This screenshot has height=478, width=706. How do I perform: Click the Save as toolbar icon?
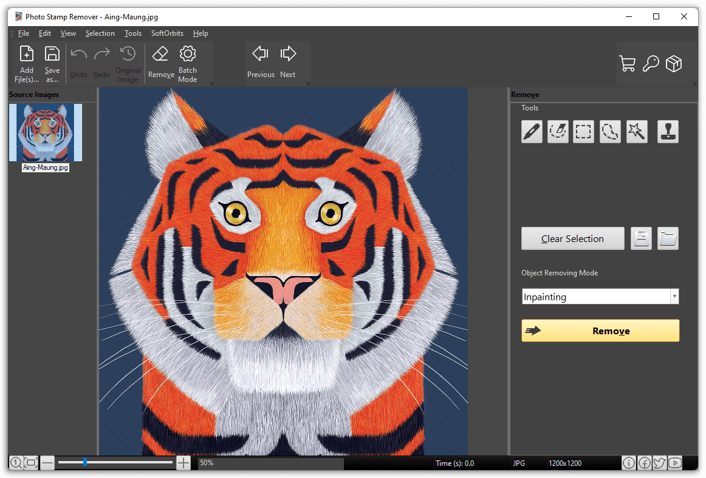coord(52,64)
